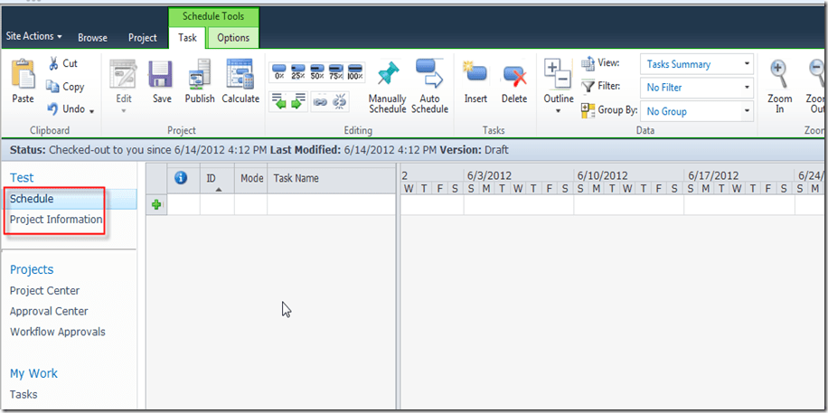Indent the task with green right arrow

pyautogui.click(x=298, y=103)
